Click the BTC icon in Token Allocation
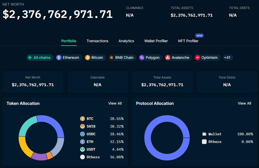Screen dimensions: 259x168 click(x=82, y=119)
